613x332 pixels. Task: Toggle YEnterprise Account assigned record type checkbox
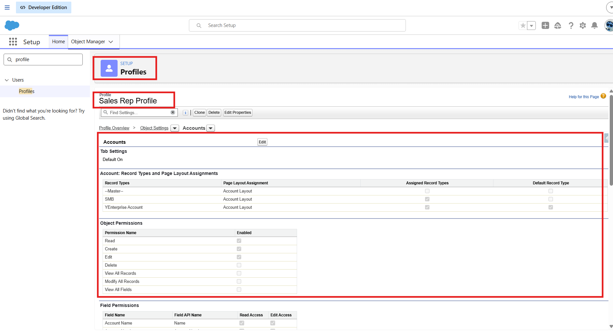coord(427,207)
